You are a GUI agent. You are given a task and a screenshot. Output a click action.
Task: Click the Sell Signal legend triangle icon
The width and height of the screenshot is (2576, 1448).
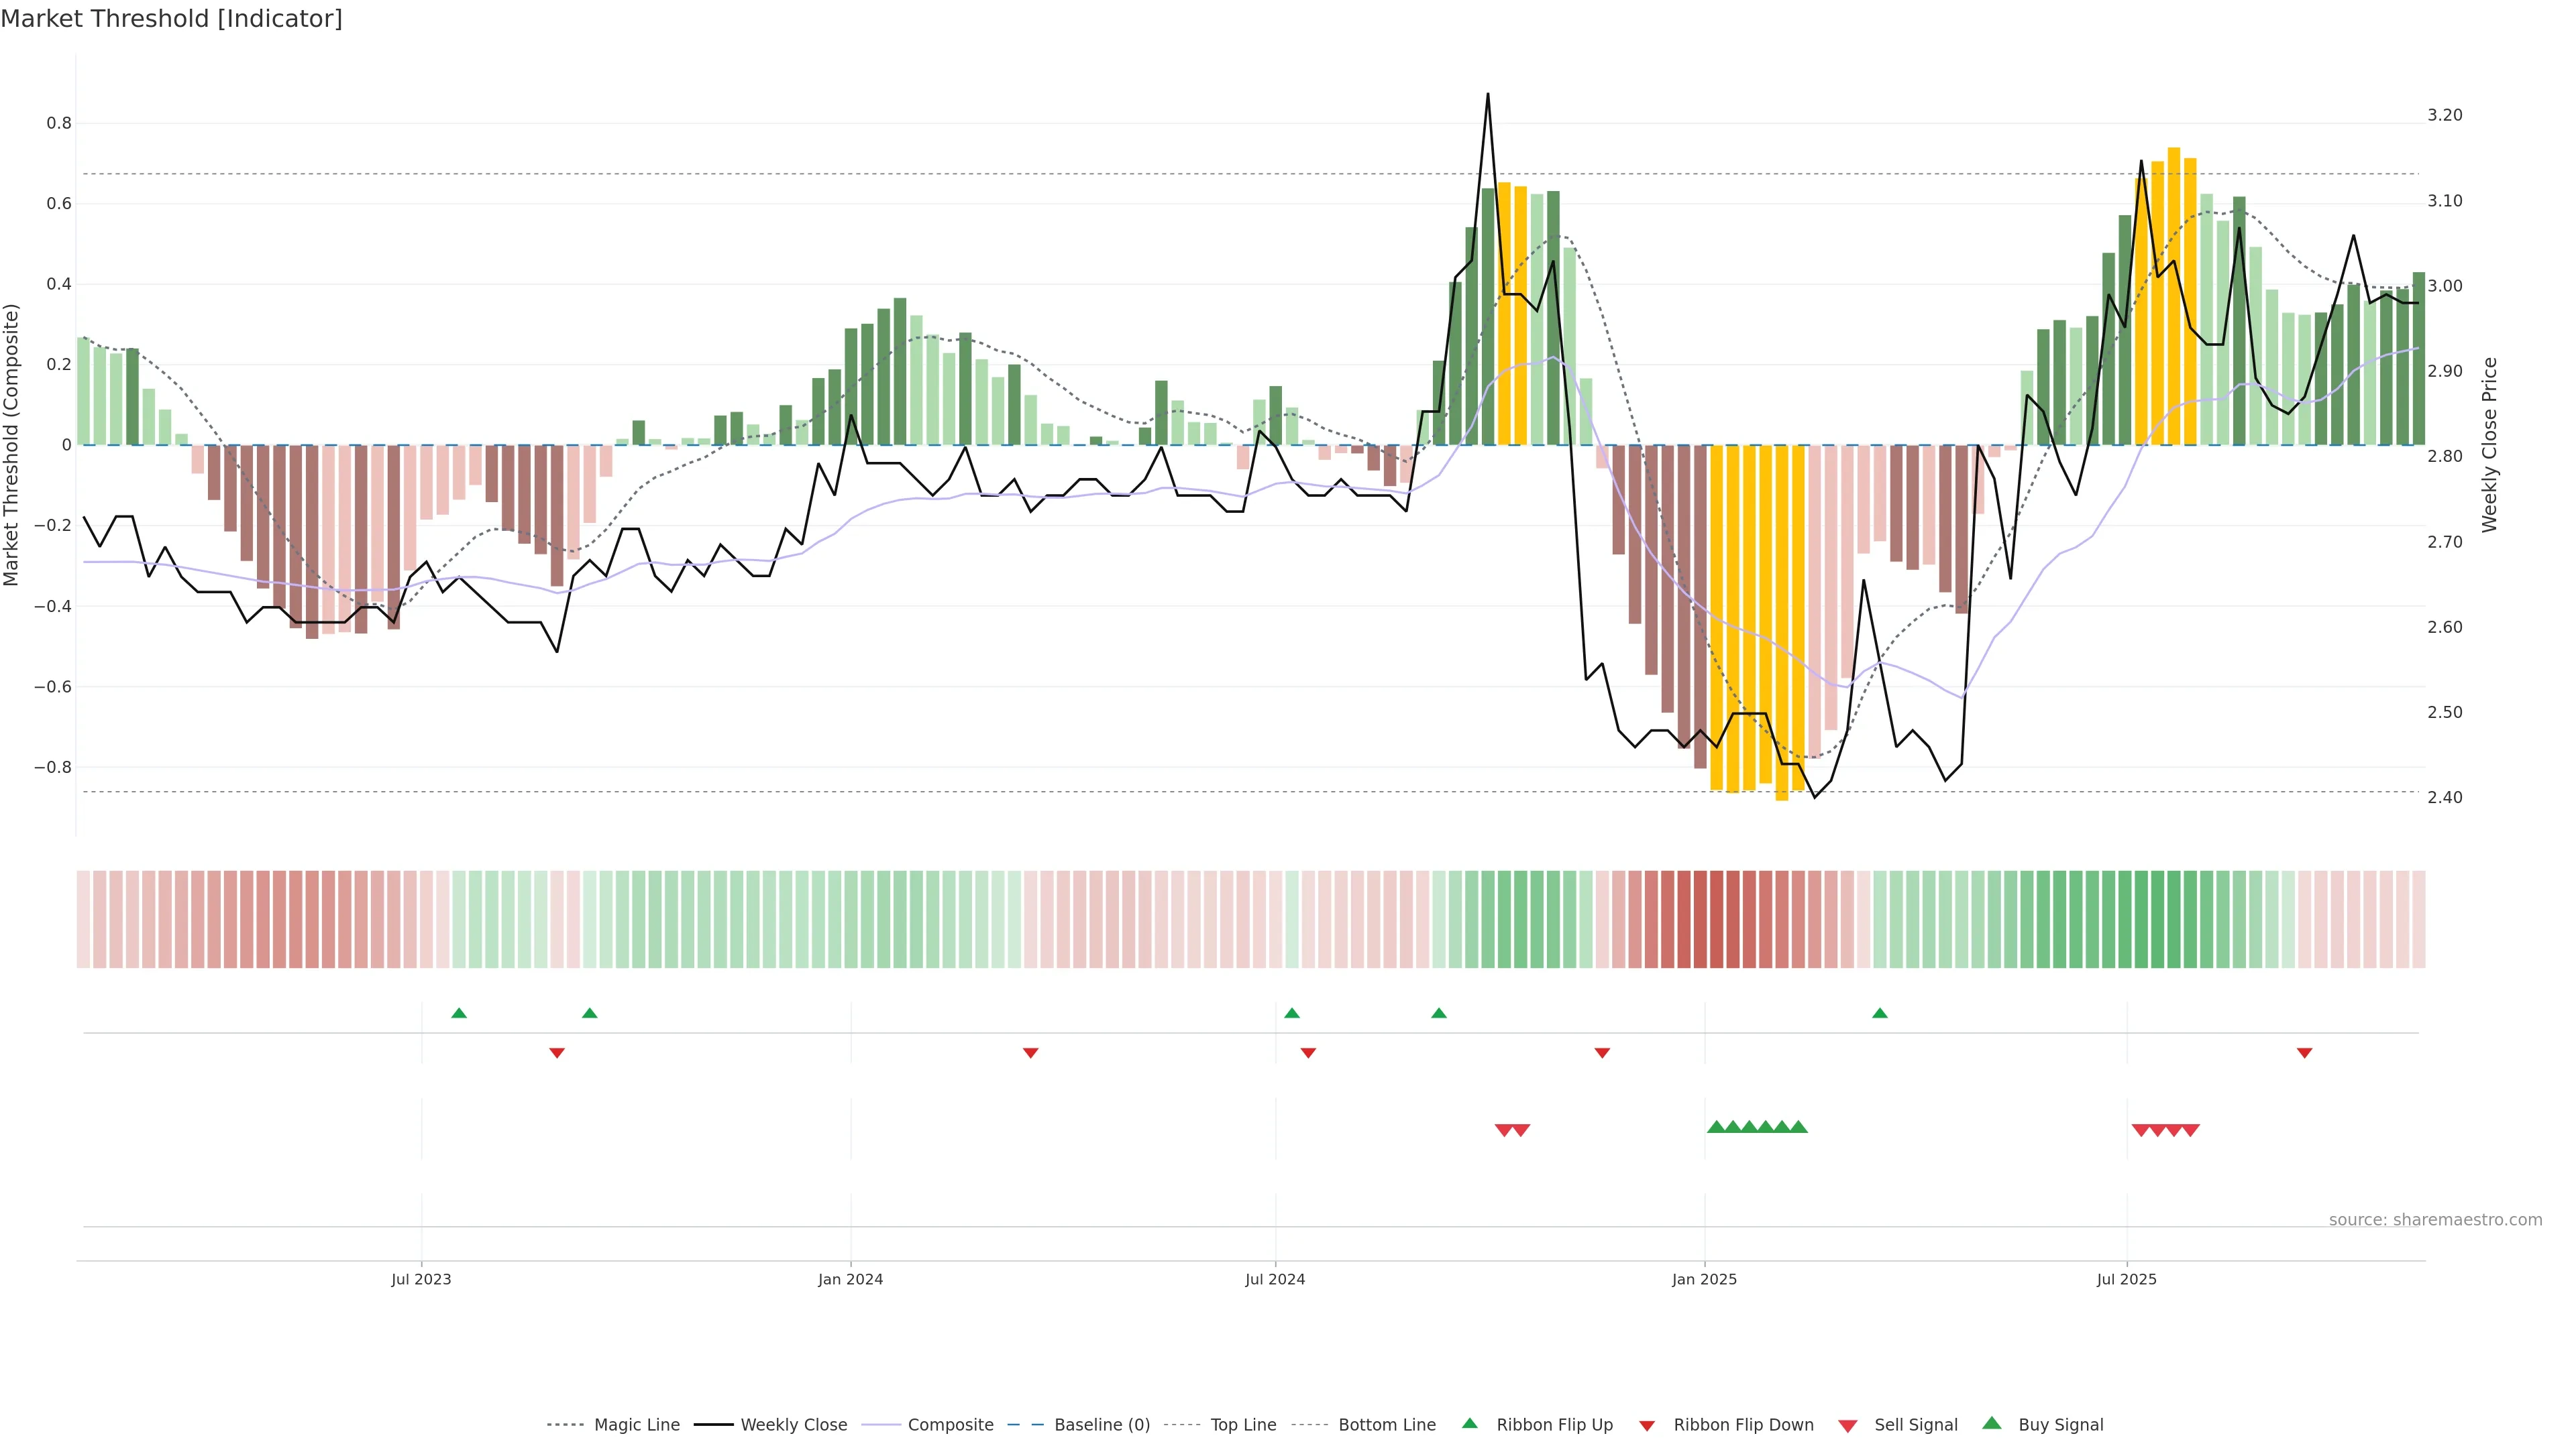click(1848, 1425)
